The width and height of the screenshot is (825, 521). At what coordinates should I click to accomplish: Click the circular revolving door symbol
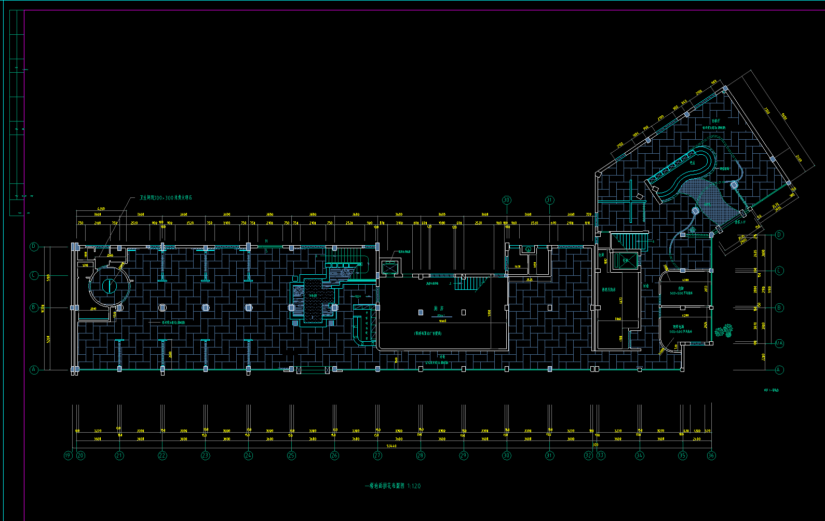110,286
